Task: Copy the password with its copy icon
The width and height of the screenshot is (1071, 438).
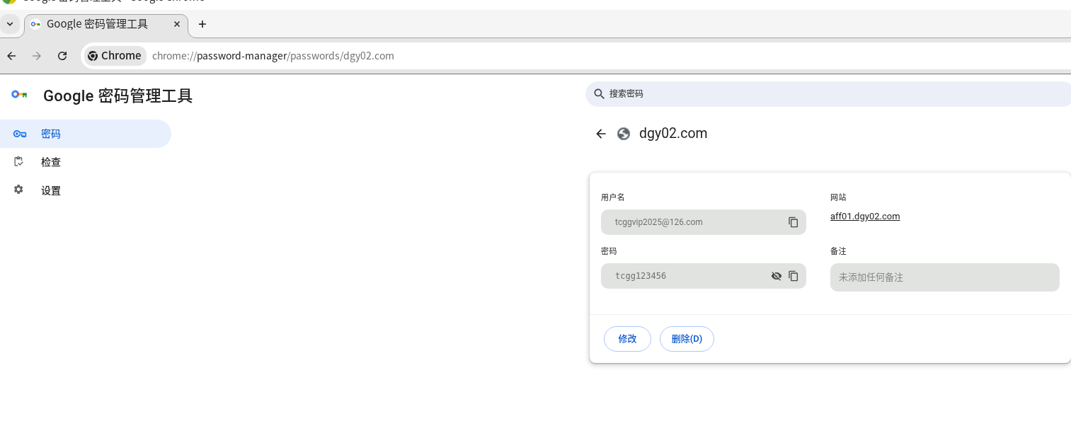Action: click(794, 276)
